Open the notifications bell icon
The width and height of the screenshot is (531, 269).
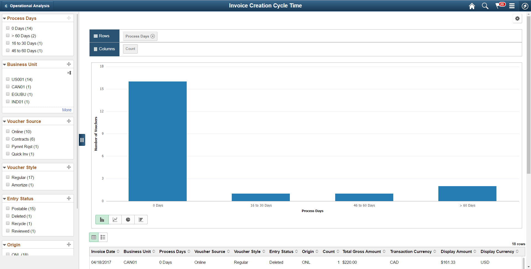pyautogui.click(x=499, y=6)
